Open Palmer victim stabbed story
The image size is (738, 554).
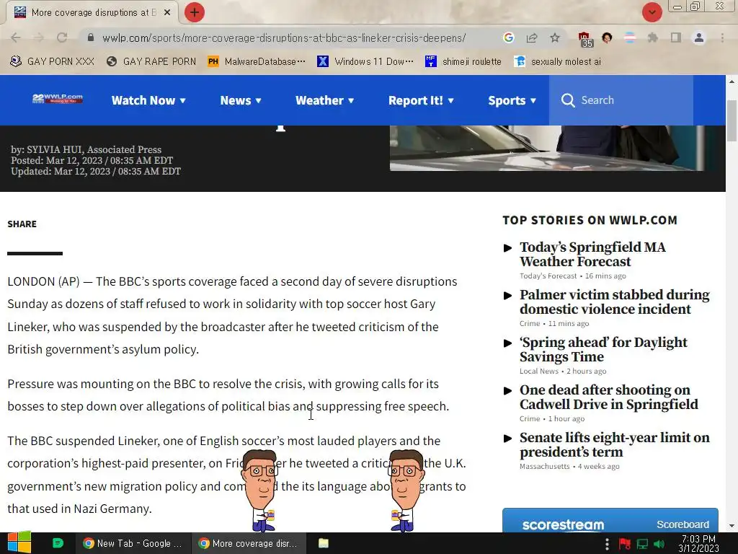[615, 302]
